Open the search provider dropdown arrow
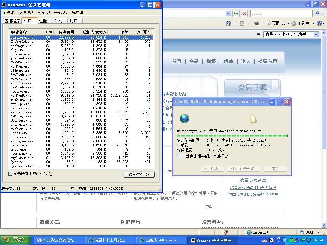327x245 pixels. pyautogui.click(x=323, y=13)
